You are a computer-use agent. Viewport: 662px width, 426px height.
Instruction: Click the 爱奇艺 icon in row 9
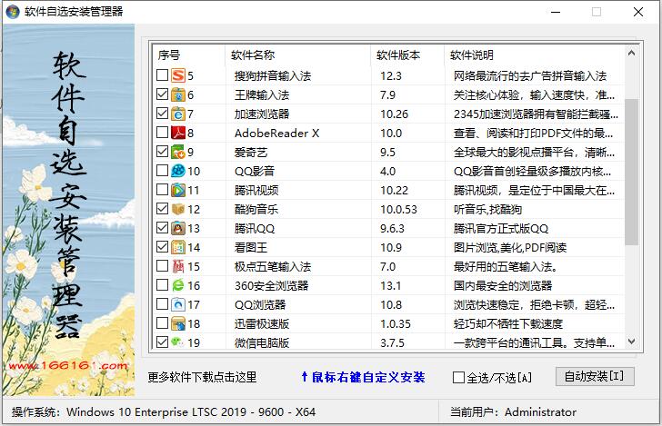(x=178, y=152)
